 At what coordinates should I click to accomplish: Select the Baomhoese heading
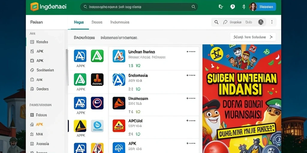click(84, 38)
